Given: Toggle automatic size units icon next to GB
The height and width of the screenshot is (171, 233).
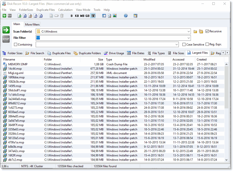Looking at the screenshot, I should (93, 16).
